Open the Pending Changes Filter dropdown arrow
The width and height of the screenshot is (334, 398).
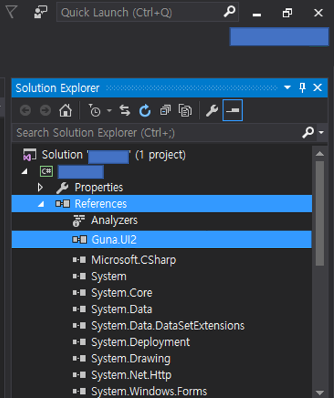point(109,110)
